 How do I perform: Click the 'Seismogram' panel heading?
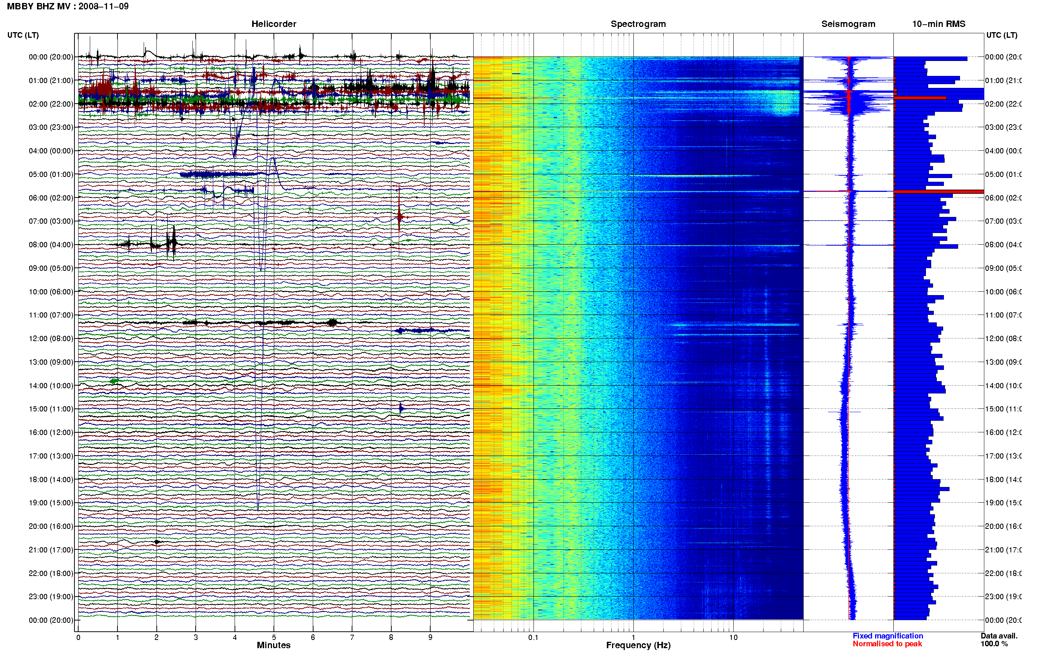click(849, 24)
